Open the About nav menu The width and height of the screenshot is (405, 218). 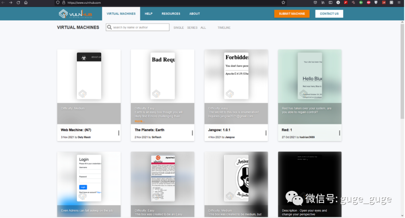(195, 14)
